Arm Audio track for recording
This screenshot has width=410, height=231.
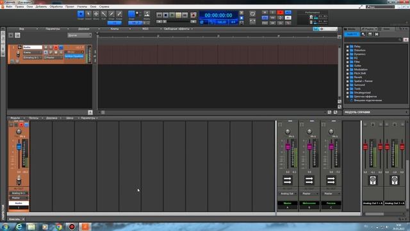click(56, 47)
